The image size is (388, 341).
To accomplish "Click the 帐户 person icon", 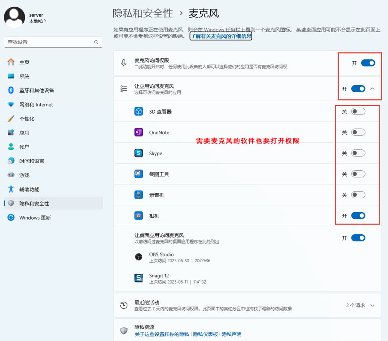I will tap(11, 147).
